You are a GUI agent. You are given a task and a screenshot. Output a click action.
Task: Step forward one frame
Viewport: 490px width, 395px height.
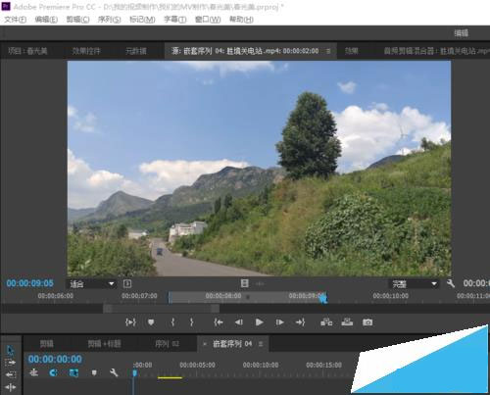click(279, 322)
